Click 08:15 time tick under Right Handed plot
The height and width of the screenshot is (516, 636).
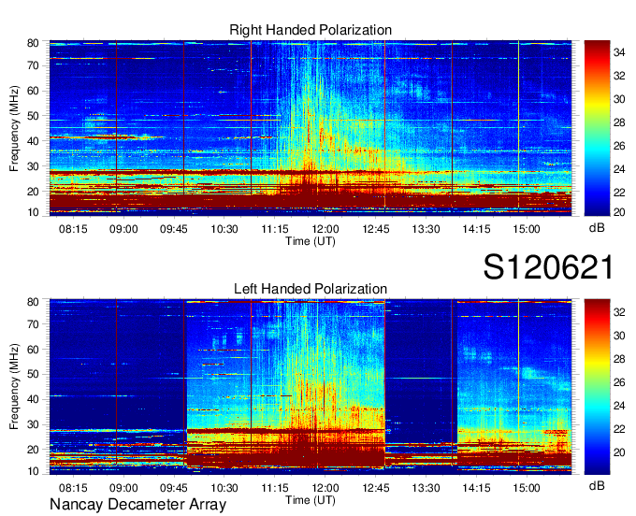73,229
